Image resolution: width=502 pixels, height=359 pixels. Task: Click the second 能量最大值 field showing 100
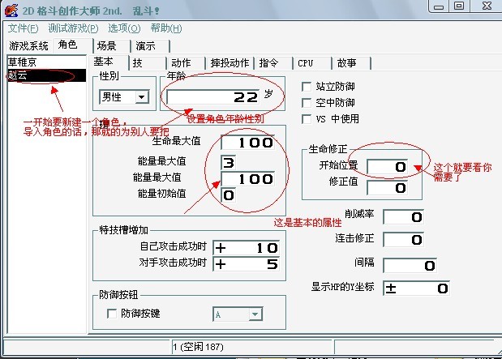[x=248, y=179]
